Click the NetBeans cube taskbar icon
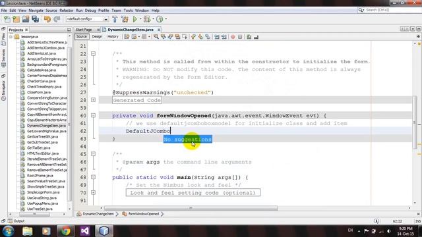The image size is (422, 237). coord(104,231)
